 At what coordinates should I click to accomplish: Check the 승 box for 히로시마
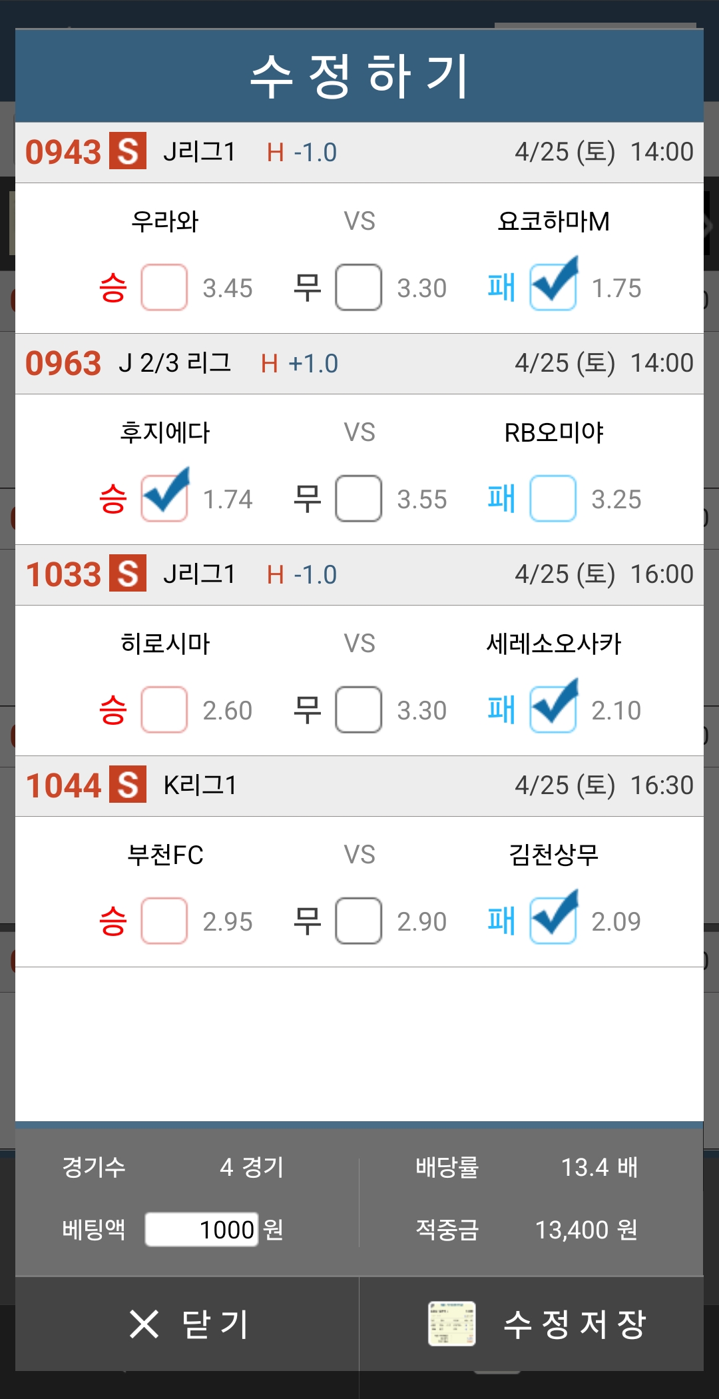point(164,709)
